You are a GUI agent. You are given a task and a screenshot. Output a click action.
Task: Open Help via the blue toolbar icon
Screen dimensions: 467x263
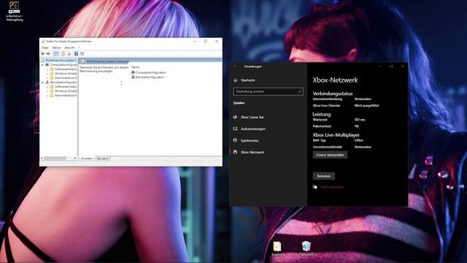click(x=76, y=53)
